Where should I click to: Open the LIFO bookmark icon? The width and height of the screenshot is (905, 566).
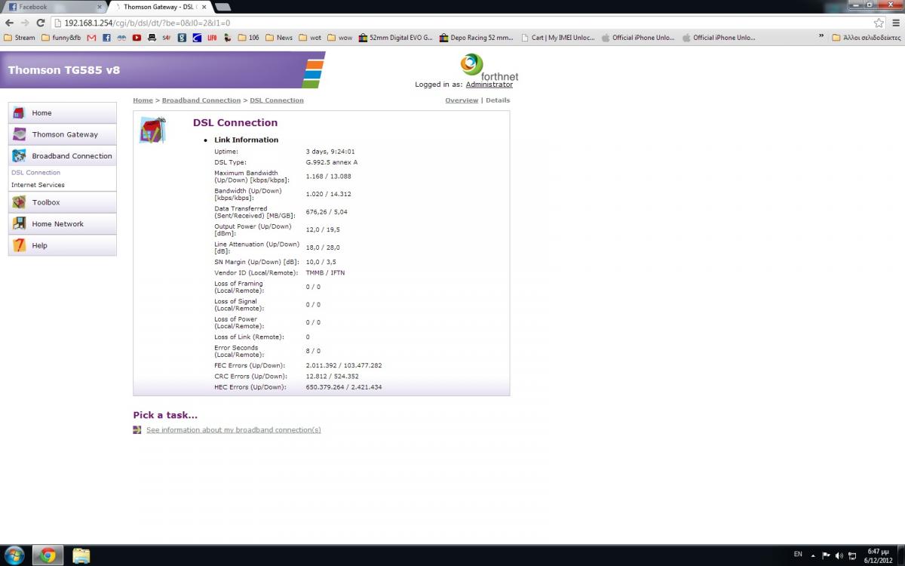click(212, 38)
